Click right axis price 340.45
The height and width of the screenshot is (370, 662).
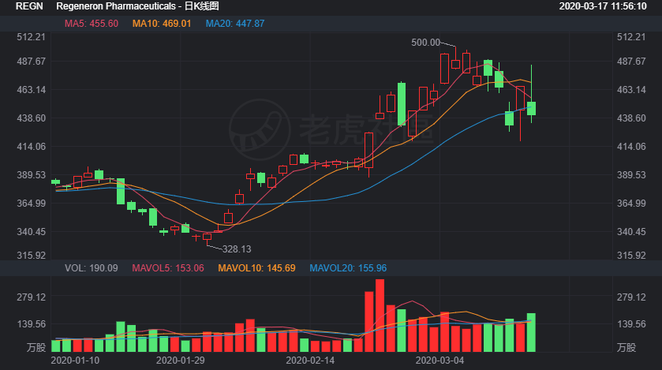tap(631, 232)
